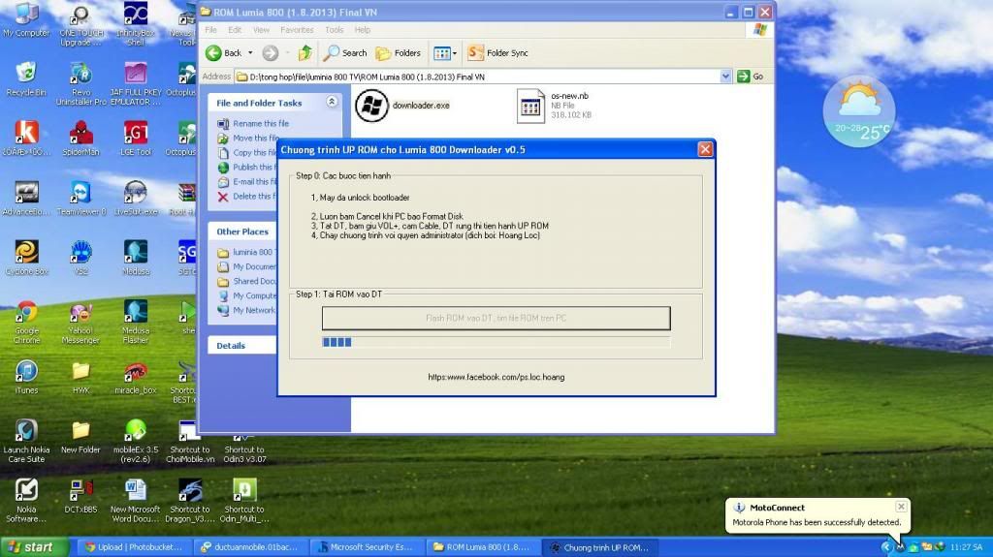Open Yahoo! Messenger desktop icon
The height and width of the screenshot is (557, 993).
(81, 322)
